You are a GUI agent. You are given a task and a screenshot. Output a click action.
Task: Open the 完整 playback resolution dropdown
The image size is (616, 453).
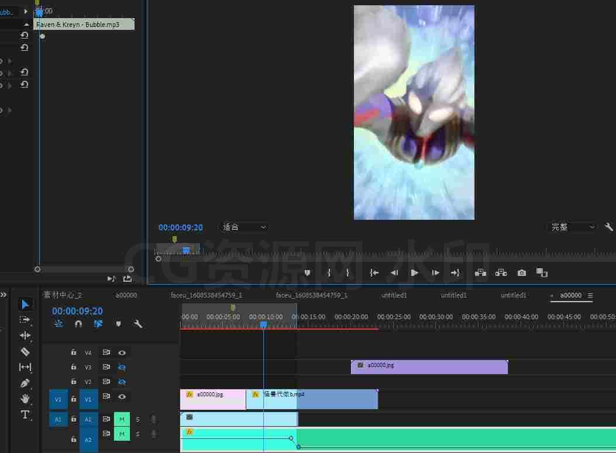[x=572, y=227]
